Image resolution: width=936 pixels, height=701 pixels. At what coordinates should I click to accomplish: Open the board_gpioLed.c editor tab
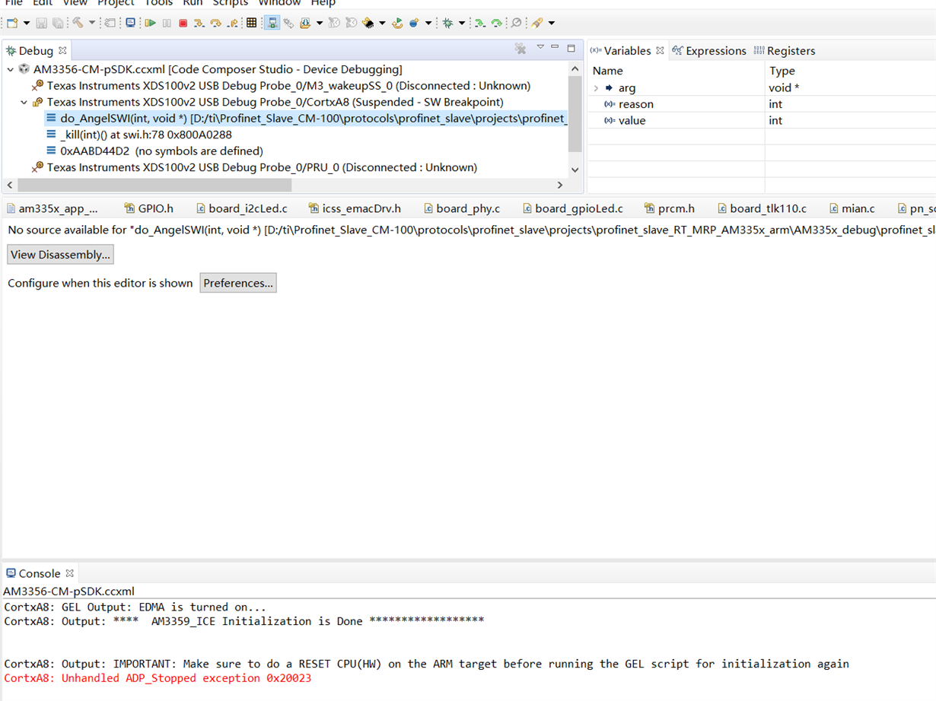click(573, 208)
